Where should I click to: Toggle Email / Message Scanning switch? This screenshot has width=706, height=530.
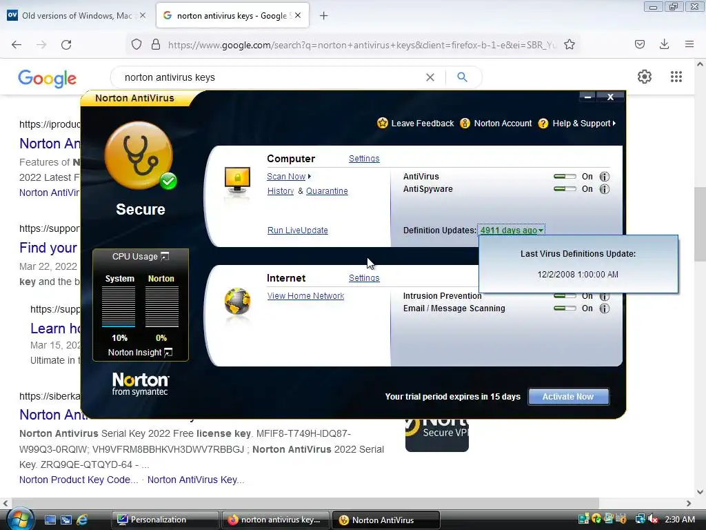pos(565,308)
